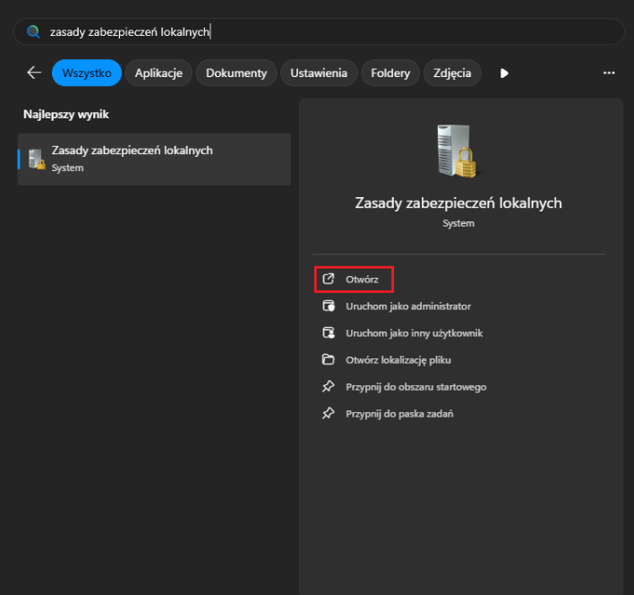Viewport: 634px width, 595px height.
Task: Click the pin icon for Przypnij do obszaru startowego
Action: pos(328,387)
